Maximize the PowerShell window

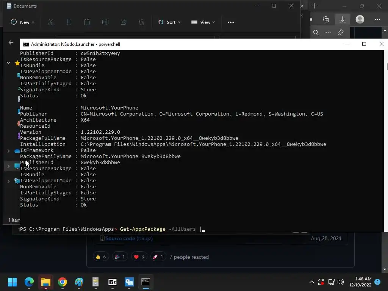click(x=364, y=44)
